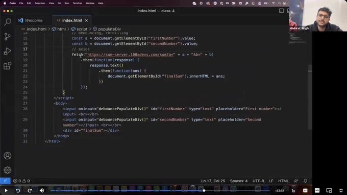Enable picture-in-picture mode
The width and height of the screenshot is (347, 195).
click(329, 190)
